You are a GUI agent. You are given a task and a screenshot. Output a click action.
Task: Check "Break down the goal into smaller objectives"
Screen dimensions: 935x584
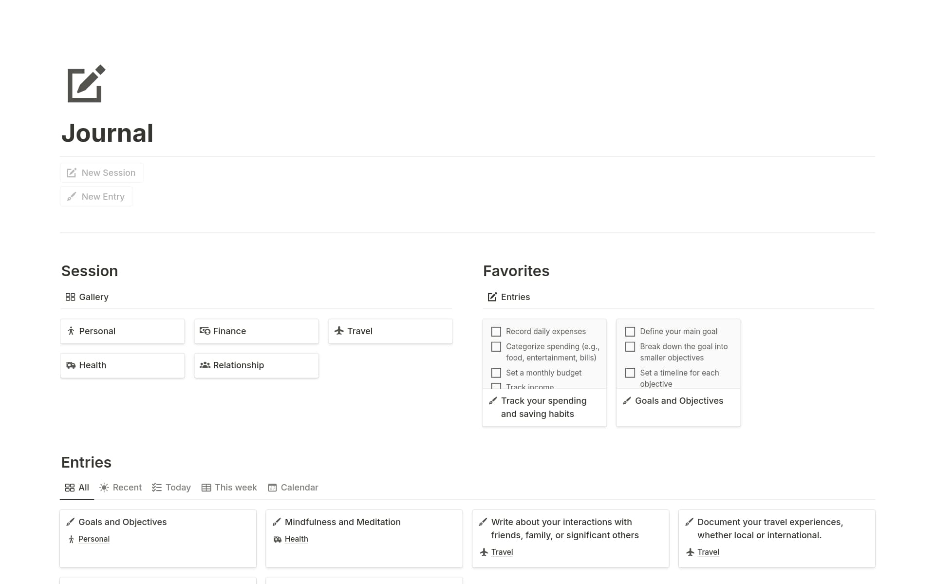tap(630, 346)
